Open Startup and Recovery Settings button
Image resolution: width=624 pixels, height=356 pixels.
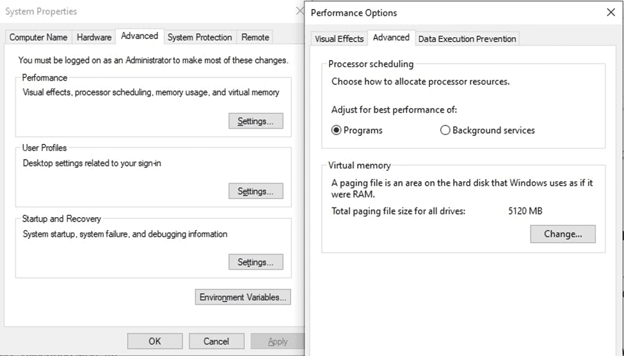tap(255, 262)
